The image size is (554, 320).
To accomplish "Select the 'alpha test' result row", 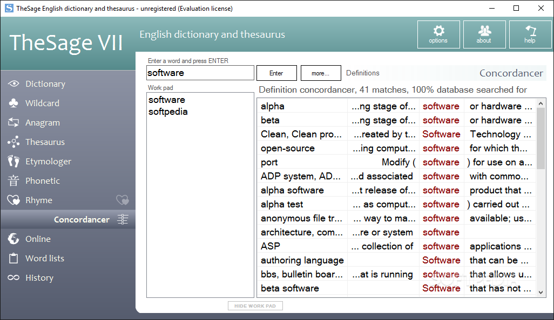I will click(396, 204).
